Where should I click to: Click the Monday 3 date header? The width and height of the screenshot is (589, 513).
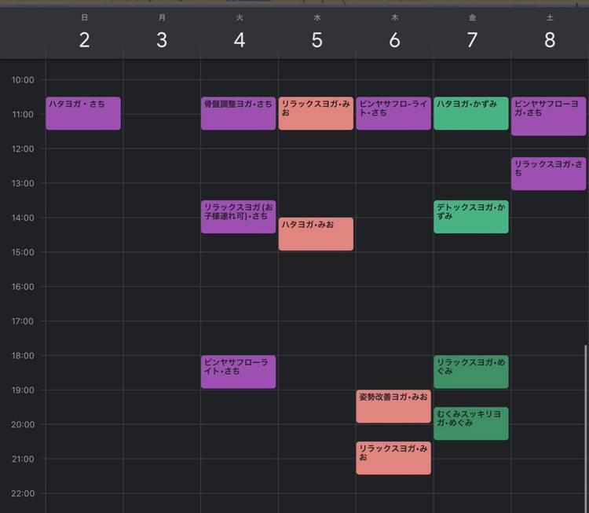162,40
